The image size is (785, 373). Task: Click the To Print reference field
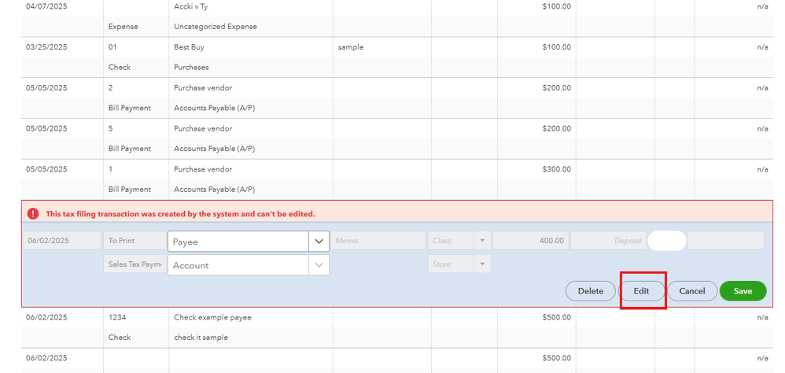point(134,241)
